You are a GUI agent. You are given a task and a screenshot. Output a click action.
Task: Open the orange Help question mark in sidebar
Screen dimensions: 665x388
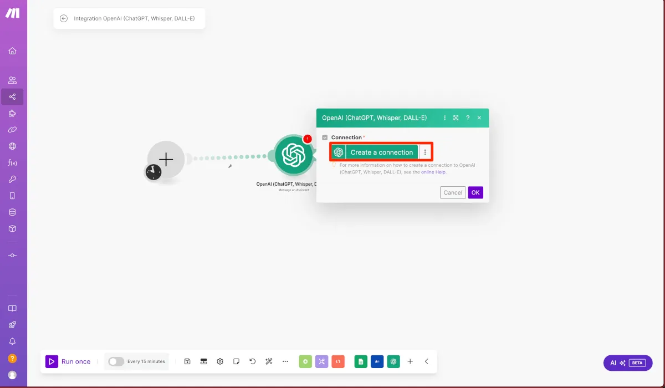[x=12, y=358]
